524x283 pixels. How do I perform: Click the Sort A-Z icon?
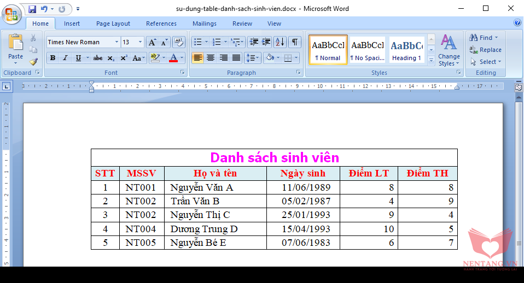280,42
